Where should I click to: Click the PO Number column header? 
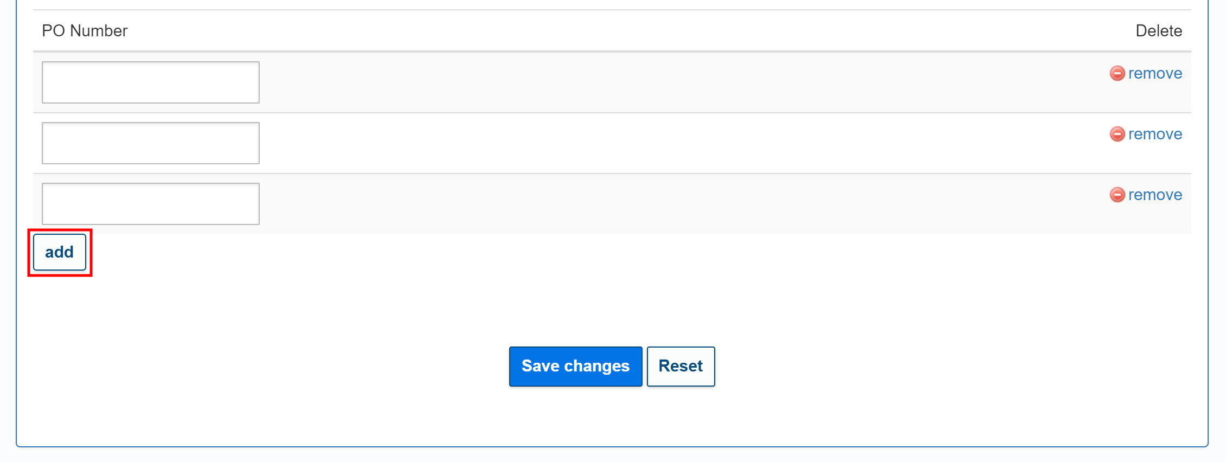(85, 31)
